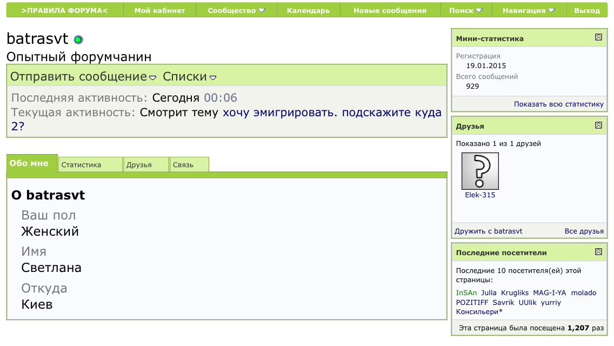The image size is (614, 346).
Task: Go to Мой кабинет
Action: tap(160, 11)
